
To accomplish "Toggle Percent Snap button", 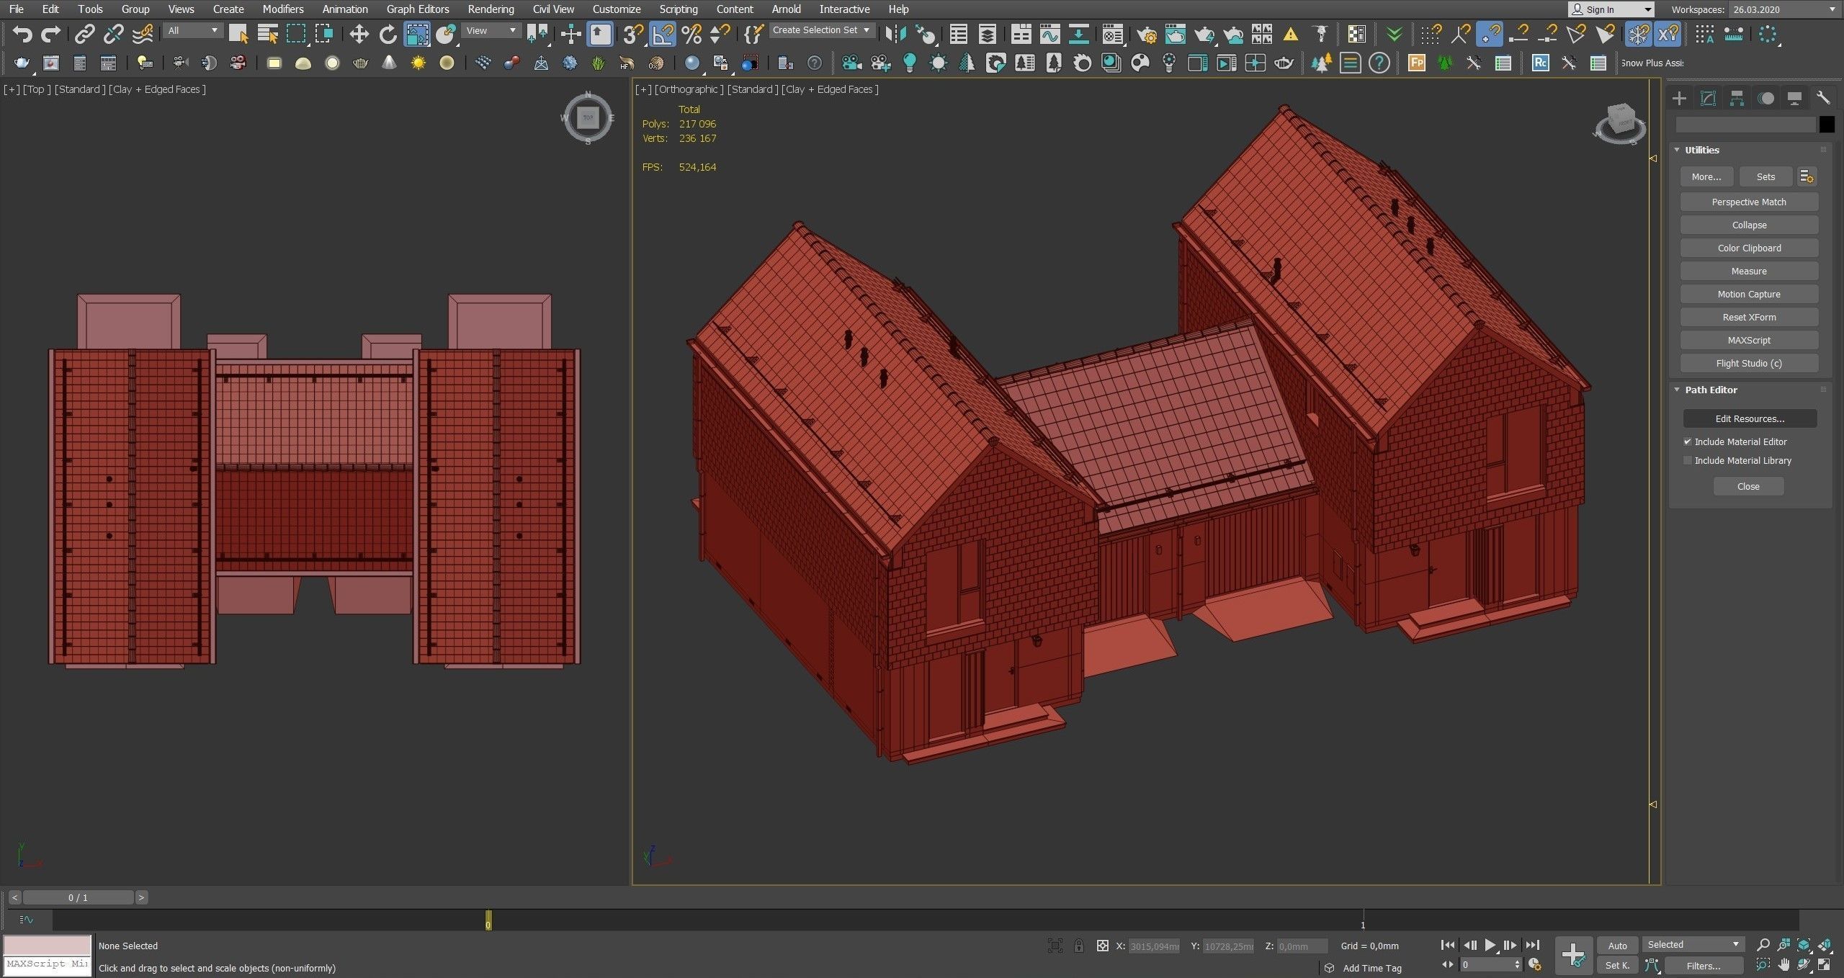I will (691, 34).
